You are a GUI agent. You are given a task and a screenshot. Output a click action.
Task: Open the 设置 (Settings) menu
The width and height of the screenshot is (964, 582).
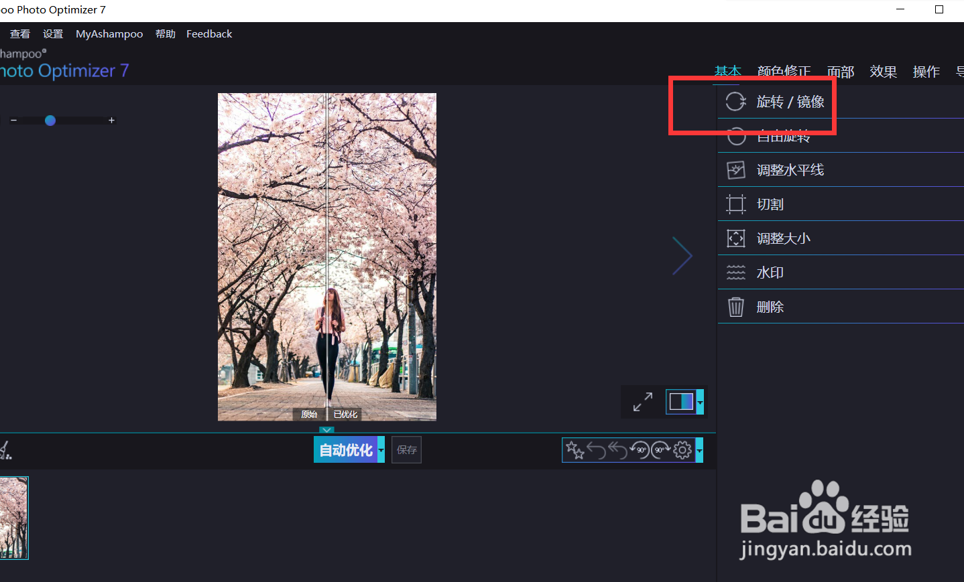tap(53, 34)
